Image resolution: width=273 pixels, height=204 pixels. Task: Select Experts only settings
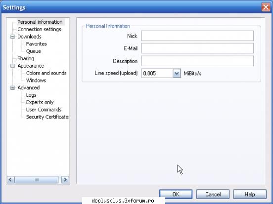coord(40,102)
